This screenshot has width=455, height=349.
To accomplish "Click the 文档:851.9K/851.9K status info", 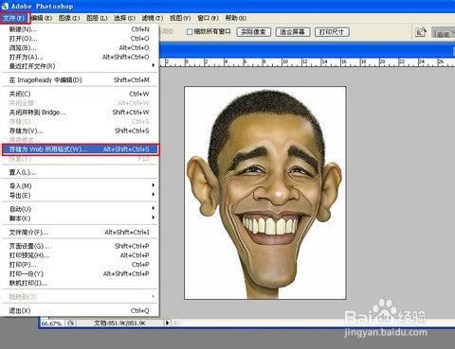I will click(119, 323).
